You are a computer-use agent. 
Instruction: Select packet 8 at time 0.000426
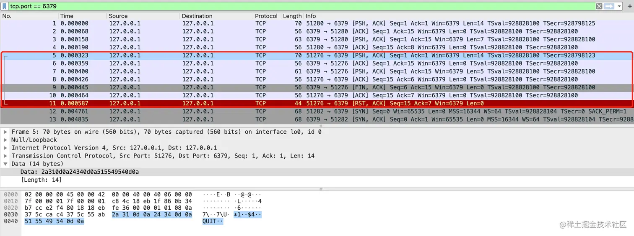point(317,79)
